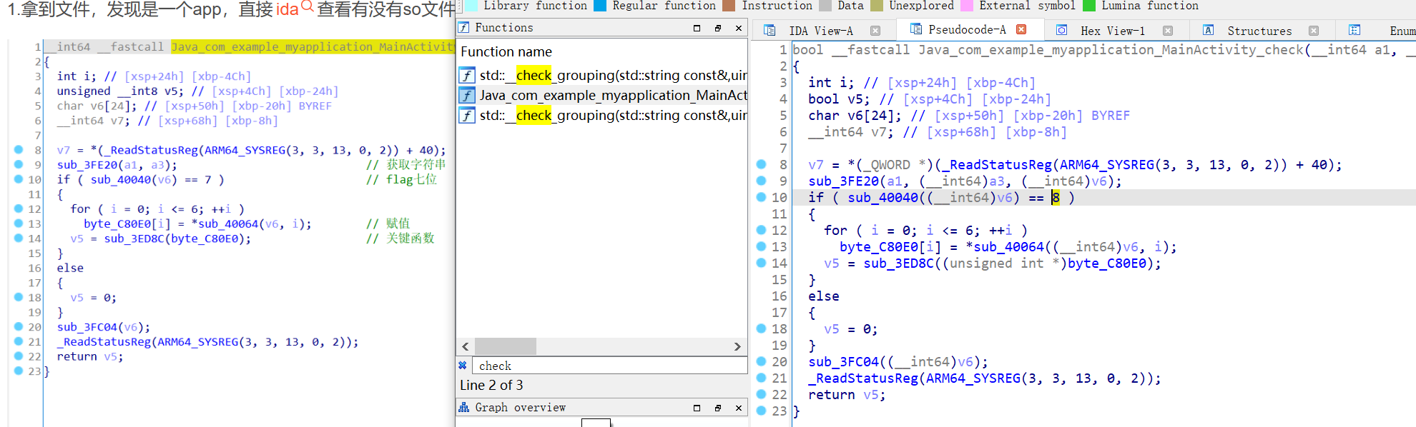Image resolution: width=1416 pixels, height=427 pixels.
Task: Click the 'check' filter input field
Action: pyautogui.click(x=608, y=366)
